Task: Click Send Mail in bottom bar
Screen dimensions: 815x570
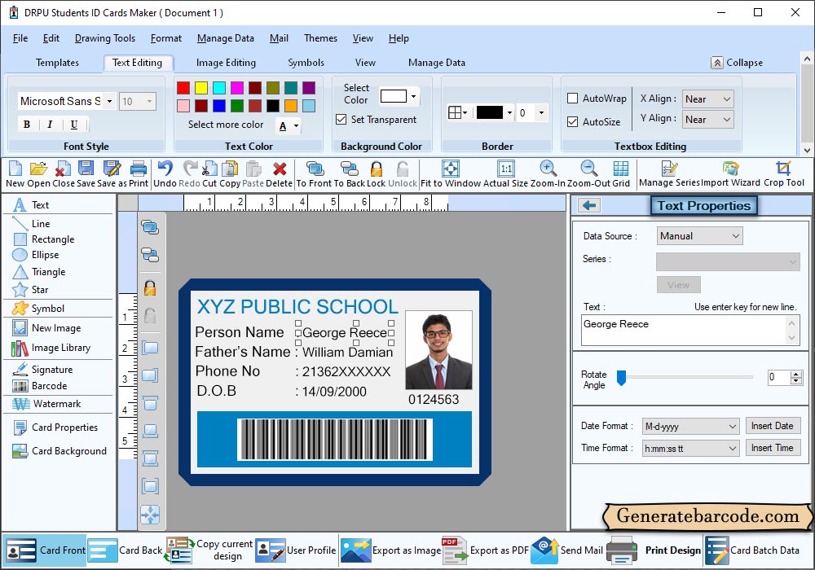Action: (567, 550)
